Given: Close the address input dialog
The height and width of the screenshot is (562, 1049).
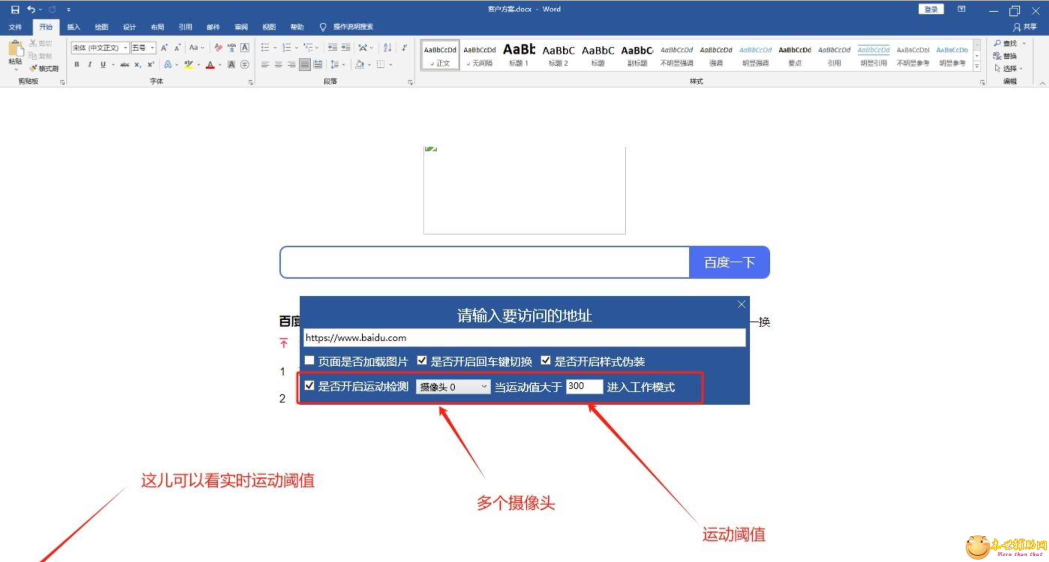Looking at the screenshot, I should pos(741,304).
